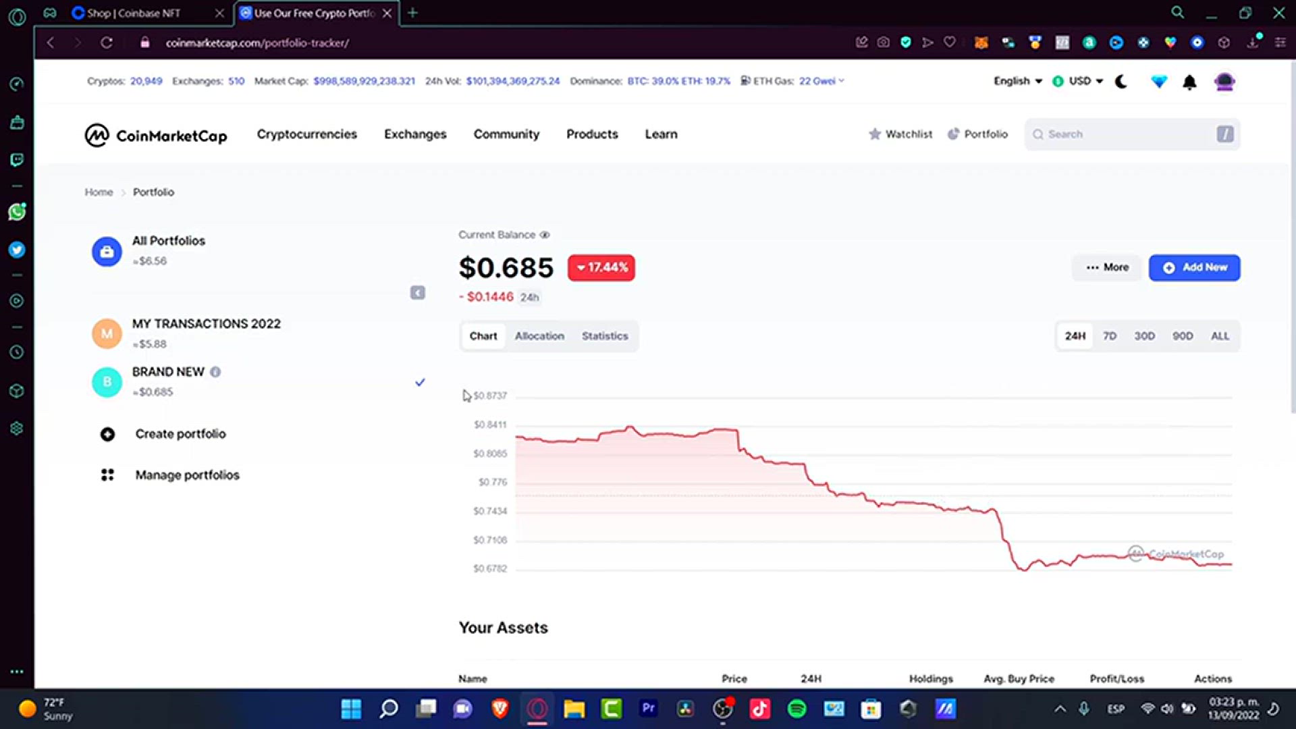The width and height of the screenshot is (1296, 729).
Task: Open Twitch in Opera sidebar
Action: pos(17,160)
